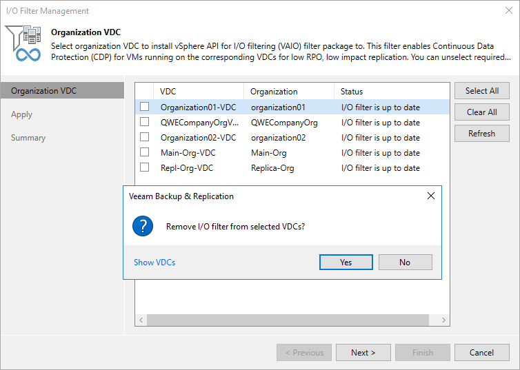
Task: Click the status text in Repl-Org-VDC row
Action: (381, 168)
